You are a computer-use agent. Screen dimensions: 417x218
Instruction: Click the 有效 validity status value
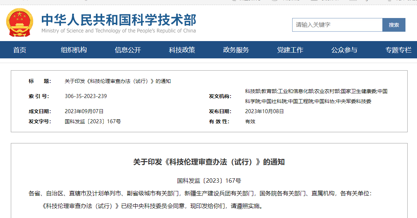point(250,121)
